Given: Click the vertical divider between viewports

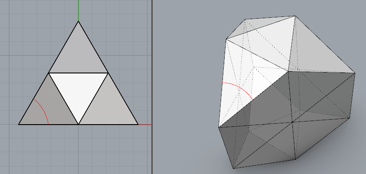Looking at the screenshot, I should 152,87.
